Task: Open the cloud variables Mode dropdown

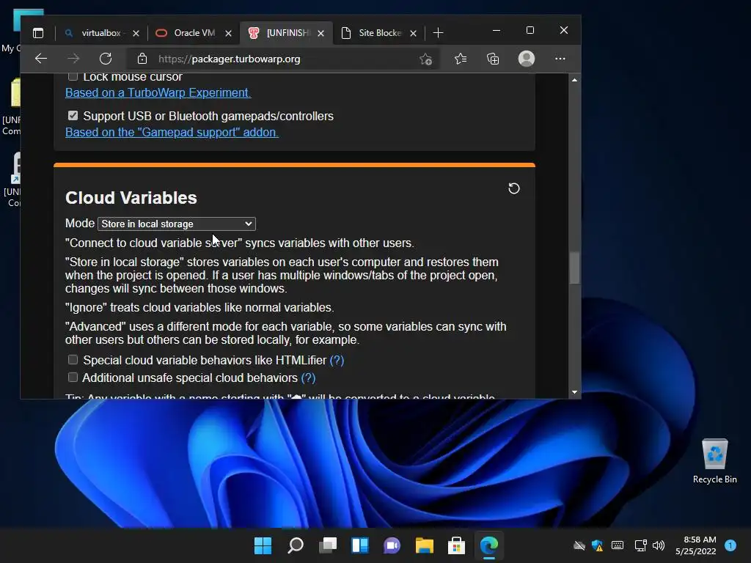Action: 177,224
